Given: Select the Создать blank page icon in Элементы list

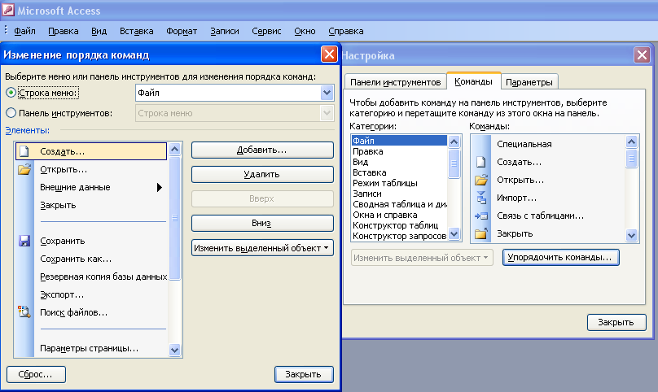Looking at the screenshot, I should pos(24,151).
